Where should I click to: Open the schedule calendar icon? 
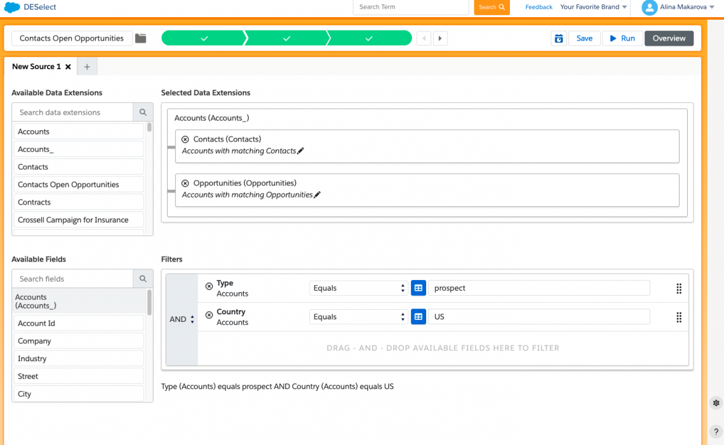558,38
